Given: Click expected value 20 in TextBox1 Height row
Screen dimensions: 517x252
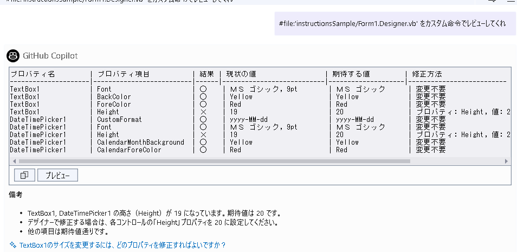Looking at the screenshot, I should click(x=340, y=112).
